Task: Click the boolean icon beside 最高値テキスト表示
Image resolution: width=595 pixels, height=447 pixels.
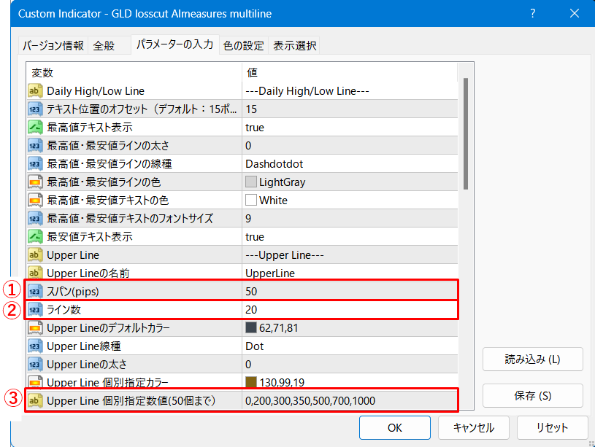Action: point(35,128)
